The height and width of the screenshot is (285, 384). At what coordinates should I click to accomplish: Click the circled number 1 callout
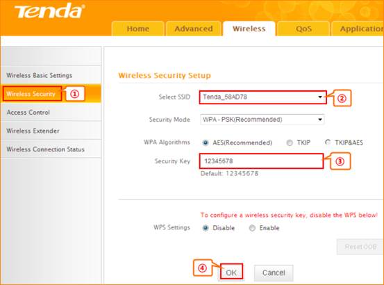[75, 94]
